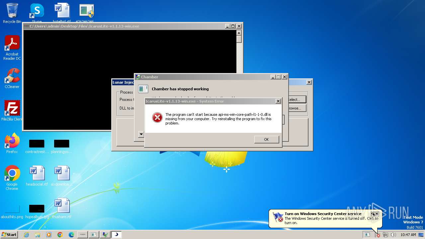Launch Google Chrome from the desktop
The height and width of the screenshot is (239, 425).
pyautogui.click(x=12, y=178)
